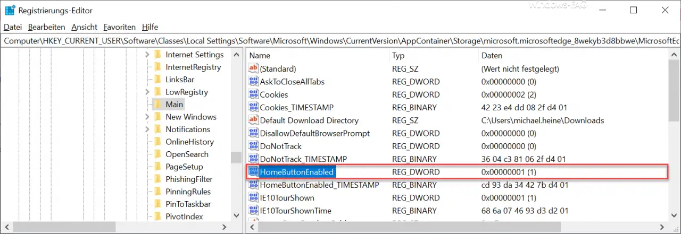Select the OpenSearch tree key
This screenshot has height=234, width=681.
pyautogui.click(x=187, y=154)
